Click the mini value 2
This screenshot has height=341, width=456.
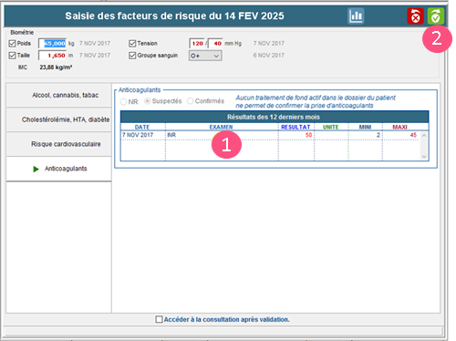[378, 135]
